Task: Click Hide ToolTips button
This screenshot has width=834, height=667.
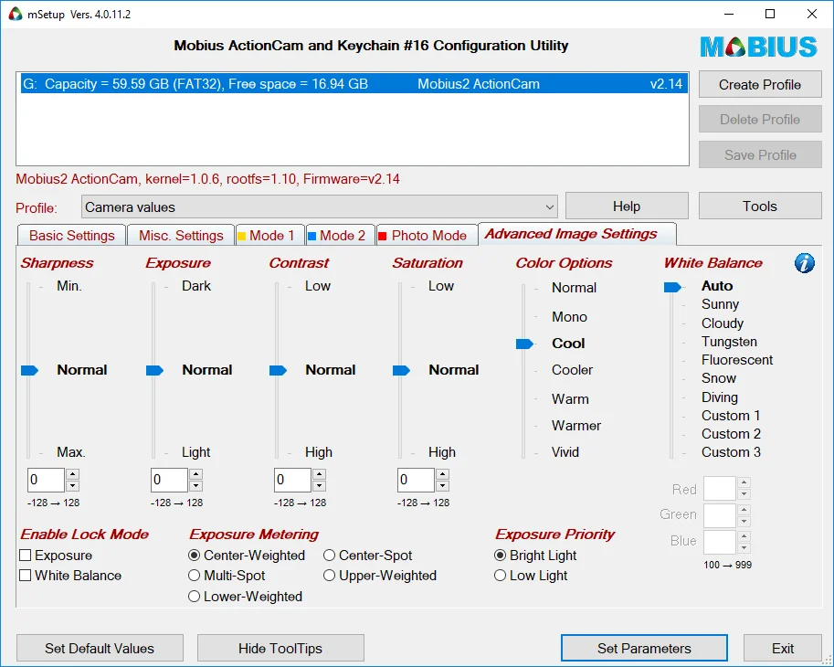Action: point(280,648)
